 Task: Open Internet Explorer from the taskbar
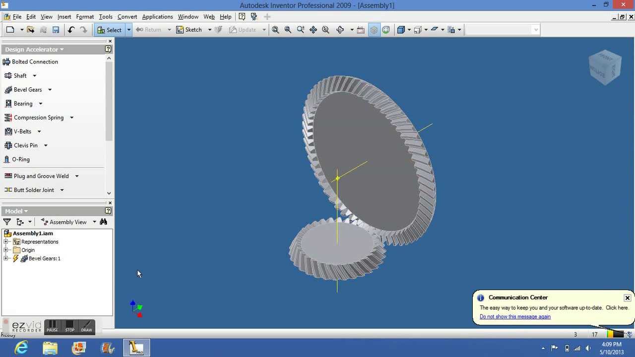(22, 348)
